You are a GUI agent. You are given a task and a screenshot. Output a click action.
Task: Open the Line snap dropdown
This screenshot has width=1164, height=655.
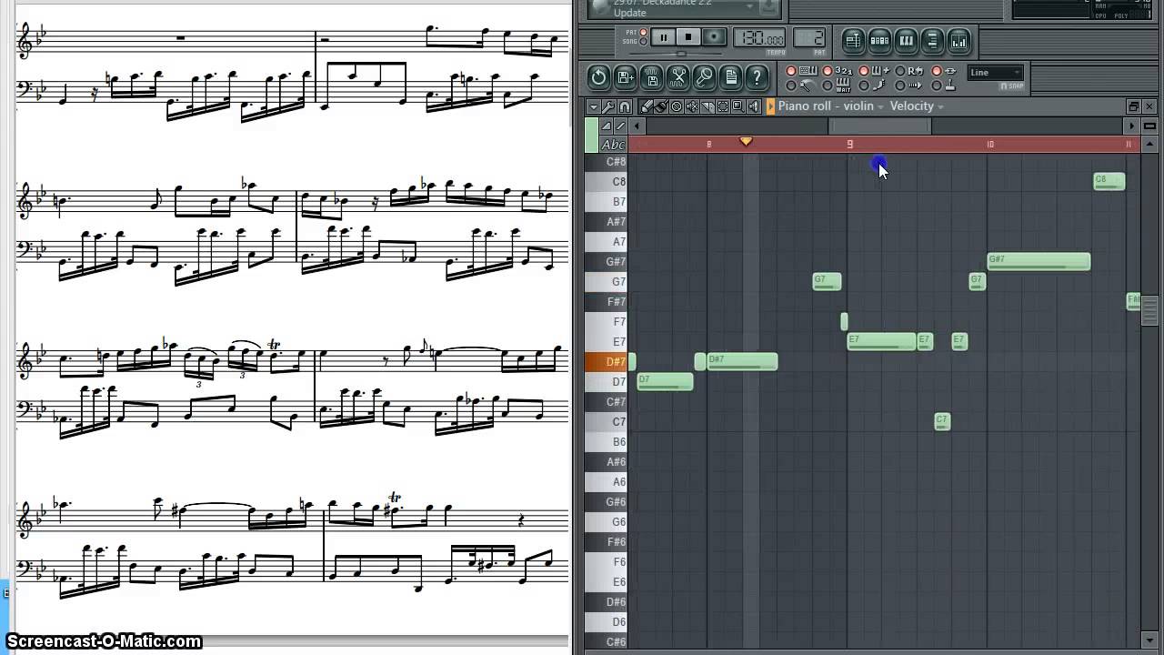(x=995, y=73)
